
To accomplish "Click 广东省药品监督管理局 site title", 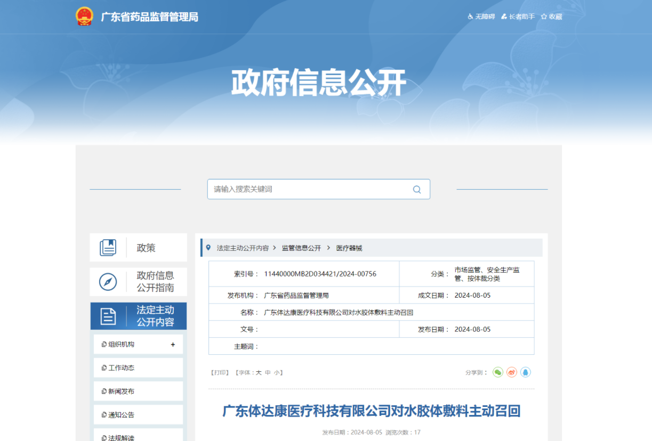I will (x=150, y=17).
